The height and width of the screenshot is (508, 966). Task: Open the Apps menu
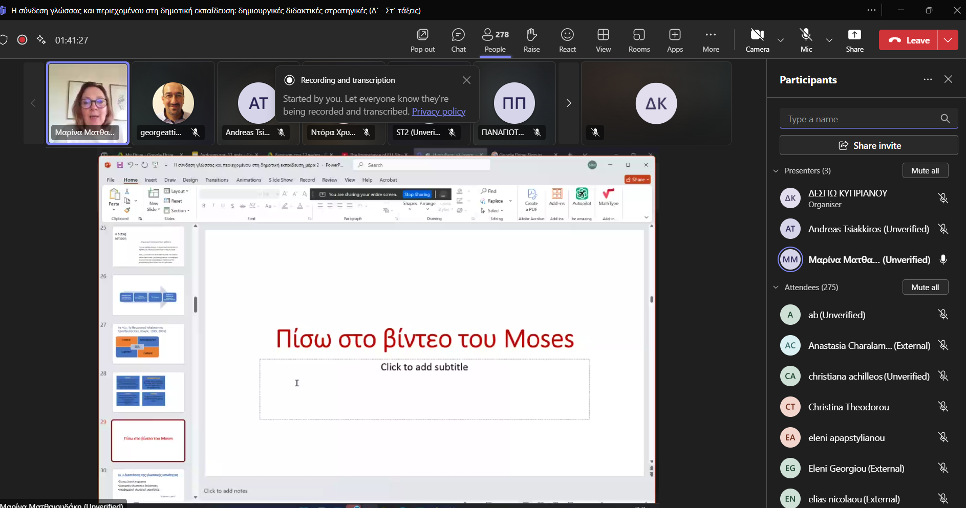point(675,40)
